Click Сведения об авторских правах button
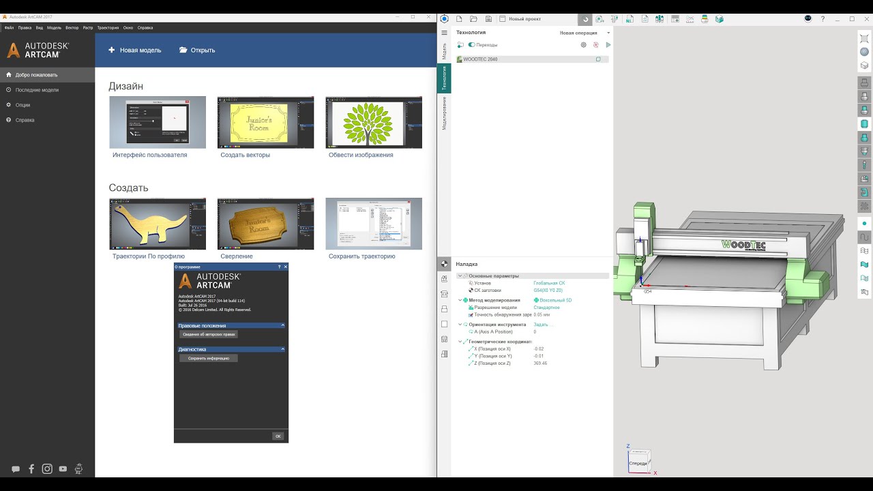The image size is (873, 491). 209,335
